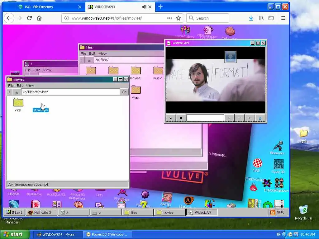
Task: Switch to PowerISO in XP taskbar
Action: tap(107, 235)
